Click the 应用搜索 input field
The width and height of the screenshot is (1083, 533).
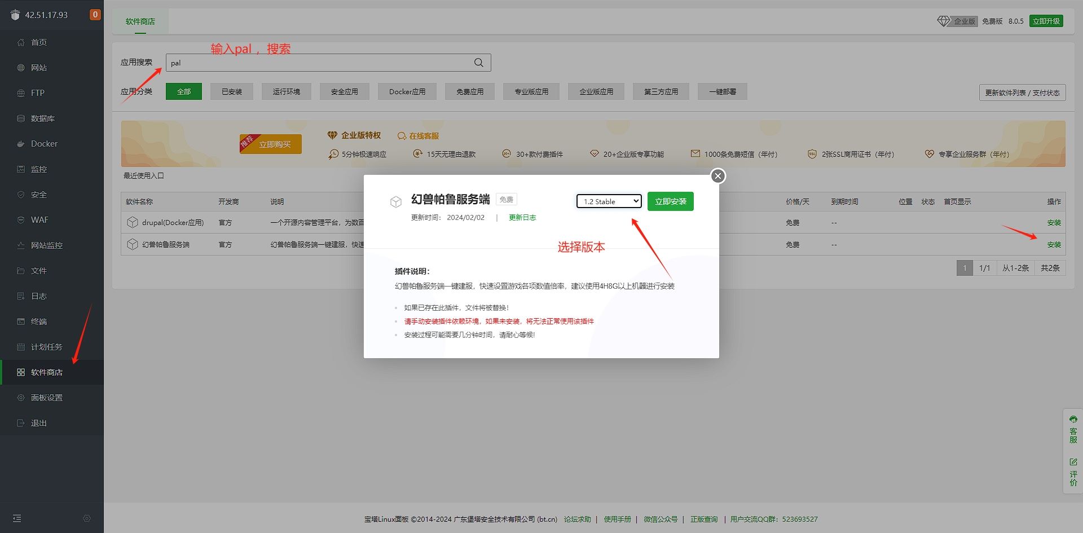click(328, 63)
